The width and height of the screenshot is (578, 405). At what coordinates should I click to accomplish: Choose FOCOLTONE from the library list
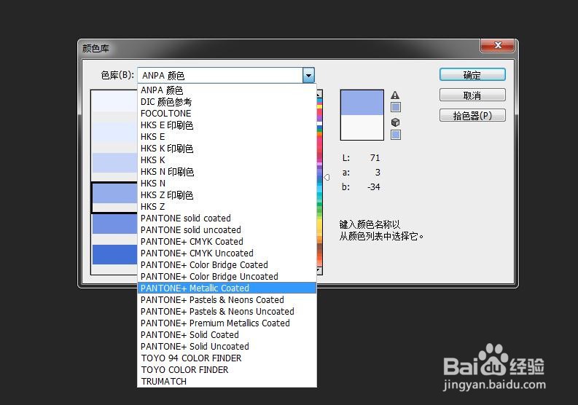tap(227, 114)
